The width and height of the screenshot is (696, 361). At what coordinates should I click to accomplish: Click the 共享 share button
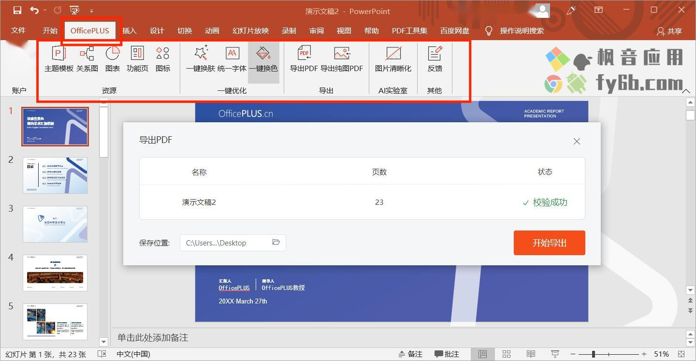[669, 31]
